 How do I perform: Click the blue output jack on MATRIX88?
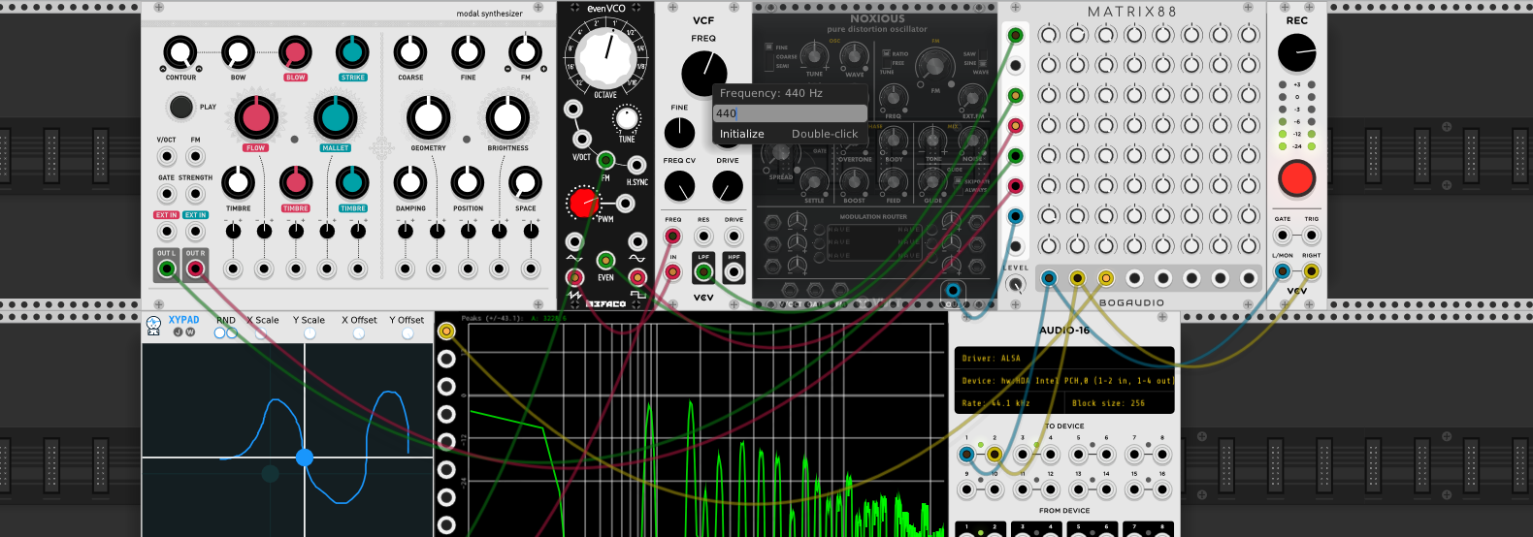click(x=1049, y=279)
